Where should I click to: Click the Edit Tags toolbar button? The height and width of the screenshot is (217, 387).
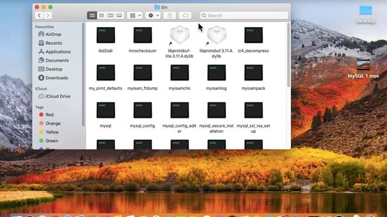[x=185, y=16]
